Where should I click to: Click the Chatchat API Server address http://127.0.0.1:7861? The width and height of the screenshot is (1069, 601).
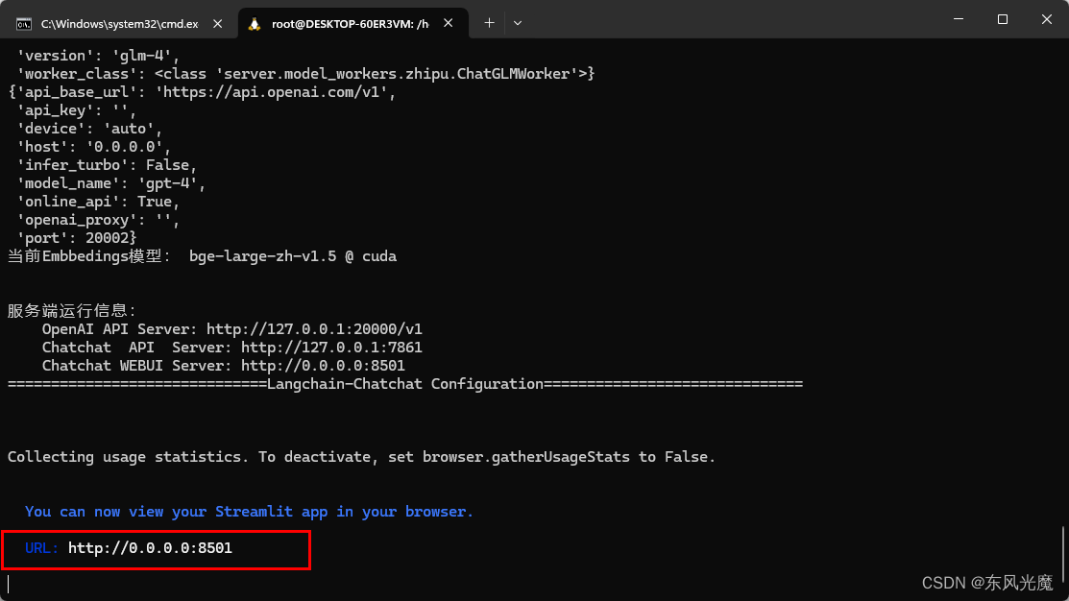331,348
